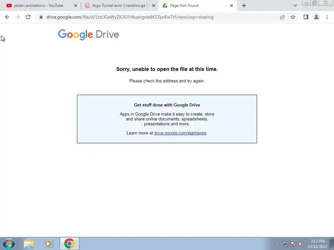Image resolution: width=334 pixels, height=250 pixels.
Task: Click the Show Desktop button
Action: tap(332, 243)
